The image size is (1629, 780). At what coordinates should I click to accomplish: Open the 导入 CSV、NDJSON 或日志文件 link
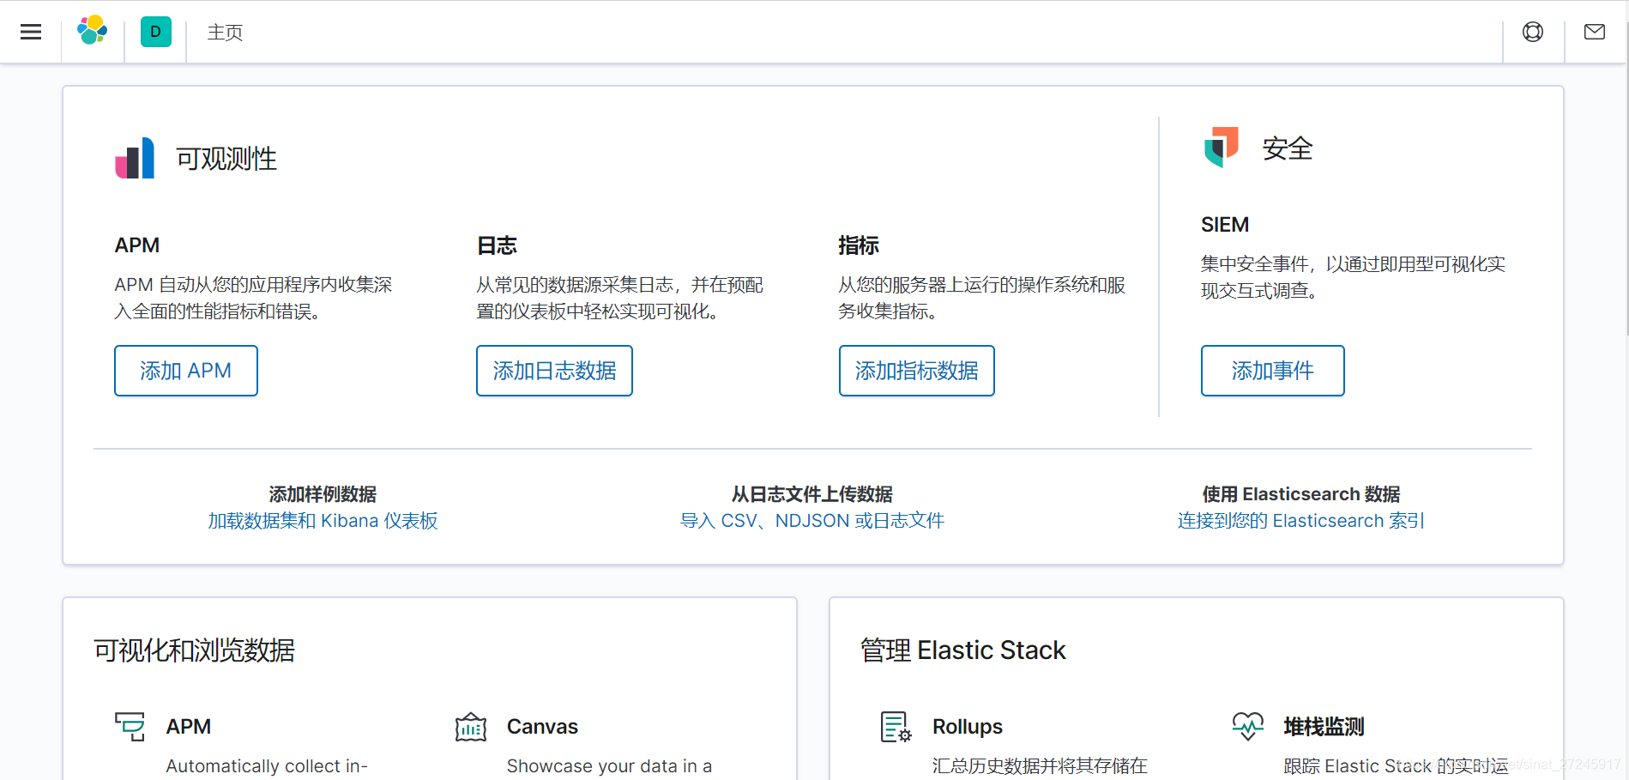tap(812, 521)
